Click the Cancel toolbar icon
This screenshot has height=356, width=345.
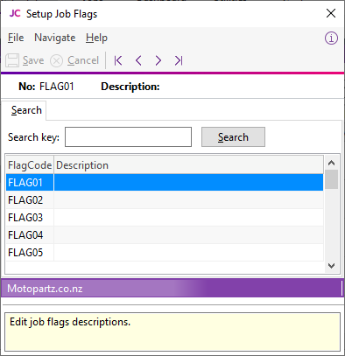[x=56, y=61]
